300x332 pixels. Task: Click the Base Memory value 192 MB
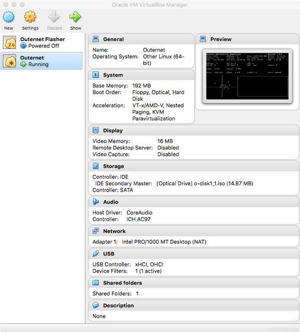pyautogui.click(x=141, y=86)
